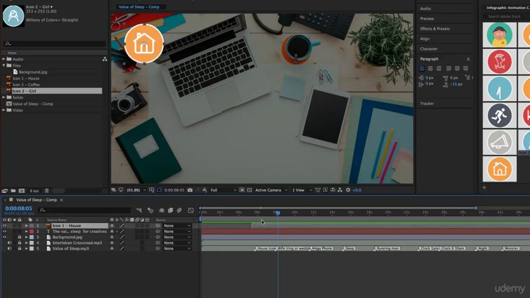
Task: Open 1 View layout dropdown
Action: [302, 190]
